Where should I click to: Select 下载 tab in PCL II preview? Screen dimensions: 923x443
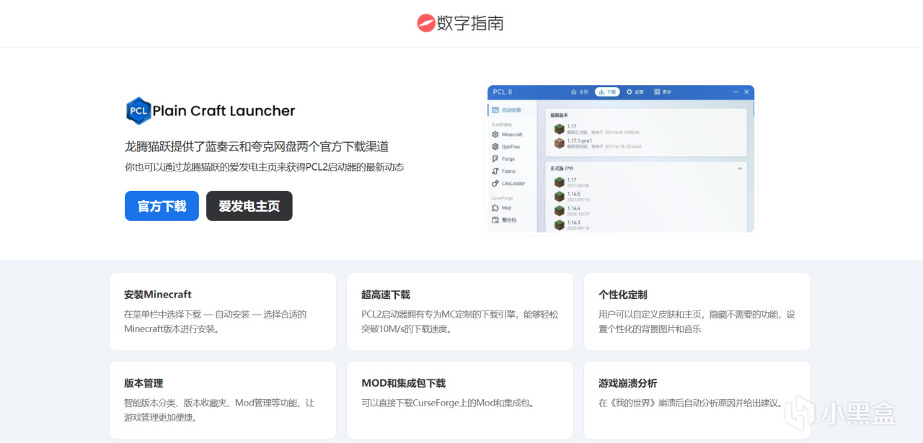[607, 92]
